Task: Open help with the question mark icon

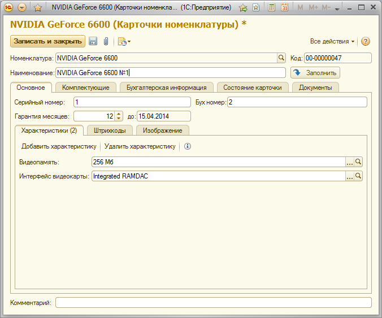Action: tap(366, 41)
